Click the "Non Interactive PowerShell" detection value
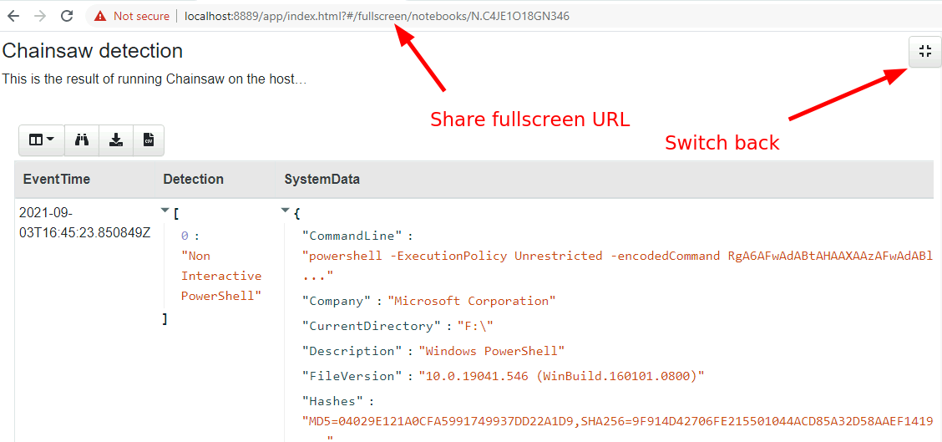This screenshot has height=442, width=942. click(x=220, y=276)
